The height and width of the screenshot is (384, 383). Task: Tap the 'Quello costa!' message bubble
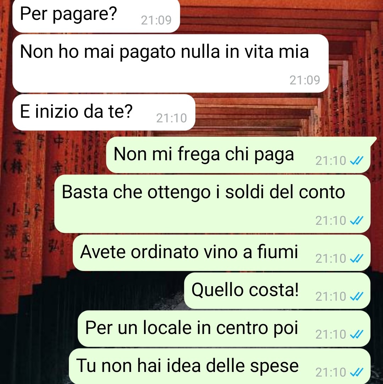[x=277, y=291]
